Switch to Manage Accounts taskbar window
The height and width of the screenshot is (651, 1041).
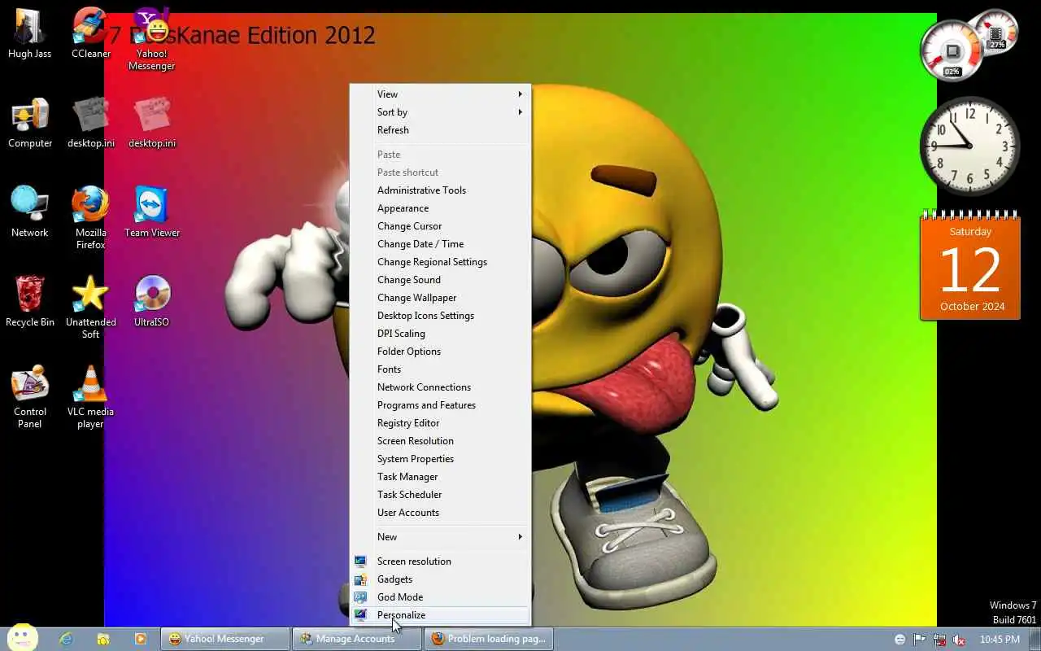357,639
